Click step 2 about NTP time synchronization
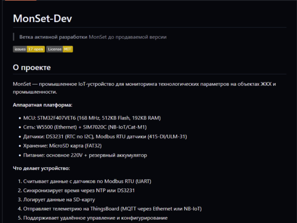Viewport: 297px width, 223px height. 78,190
